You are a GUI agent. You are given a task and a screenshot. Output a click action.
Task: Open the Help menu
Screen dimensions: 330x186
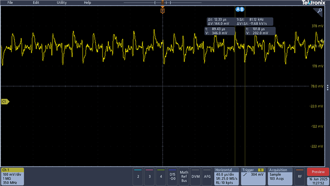coord(87,3)
